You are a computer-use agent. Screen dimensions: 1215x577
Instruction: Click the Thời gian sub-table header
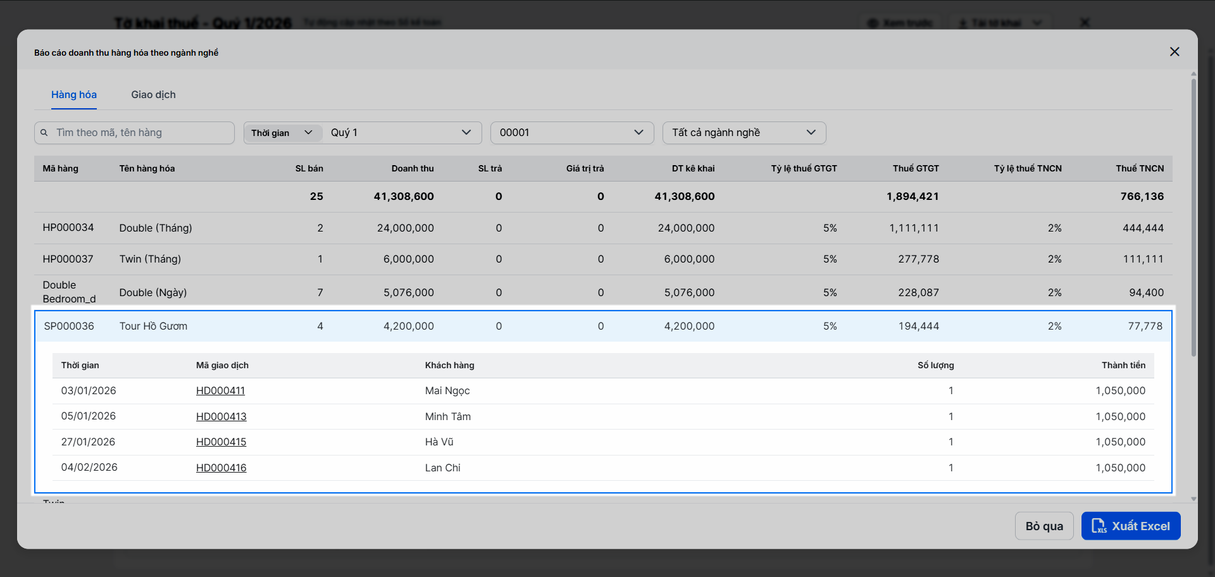click(x=80, y=365)
